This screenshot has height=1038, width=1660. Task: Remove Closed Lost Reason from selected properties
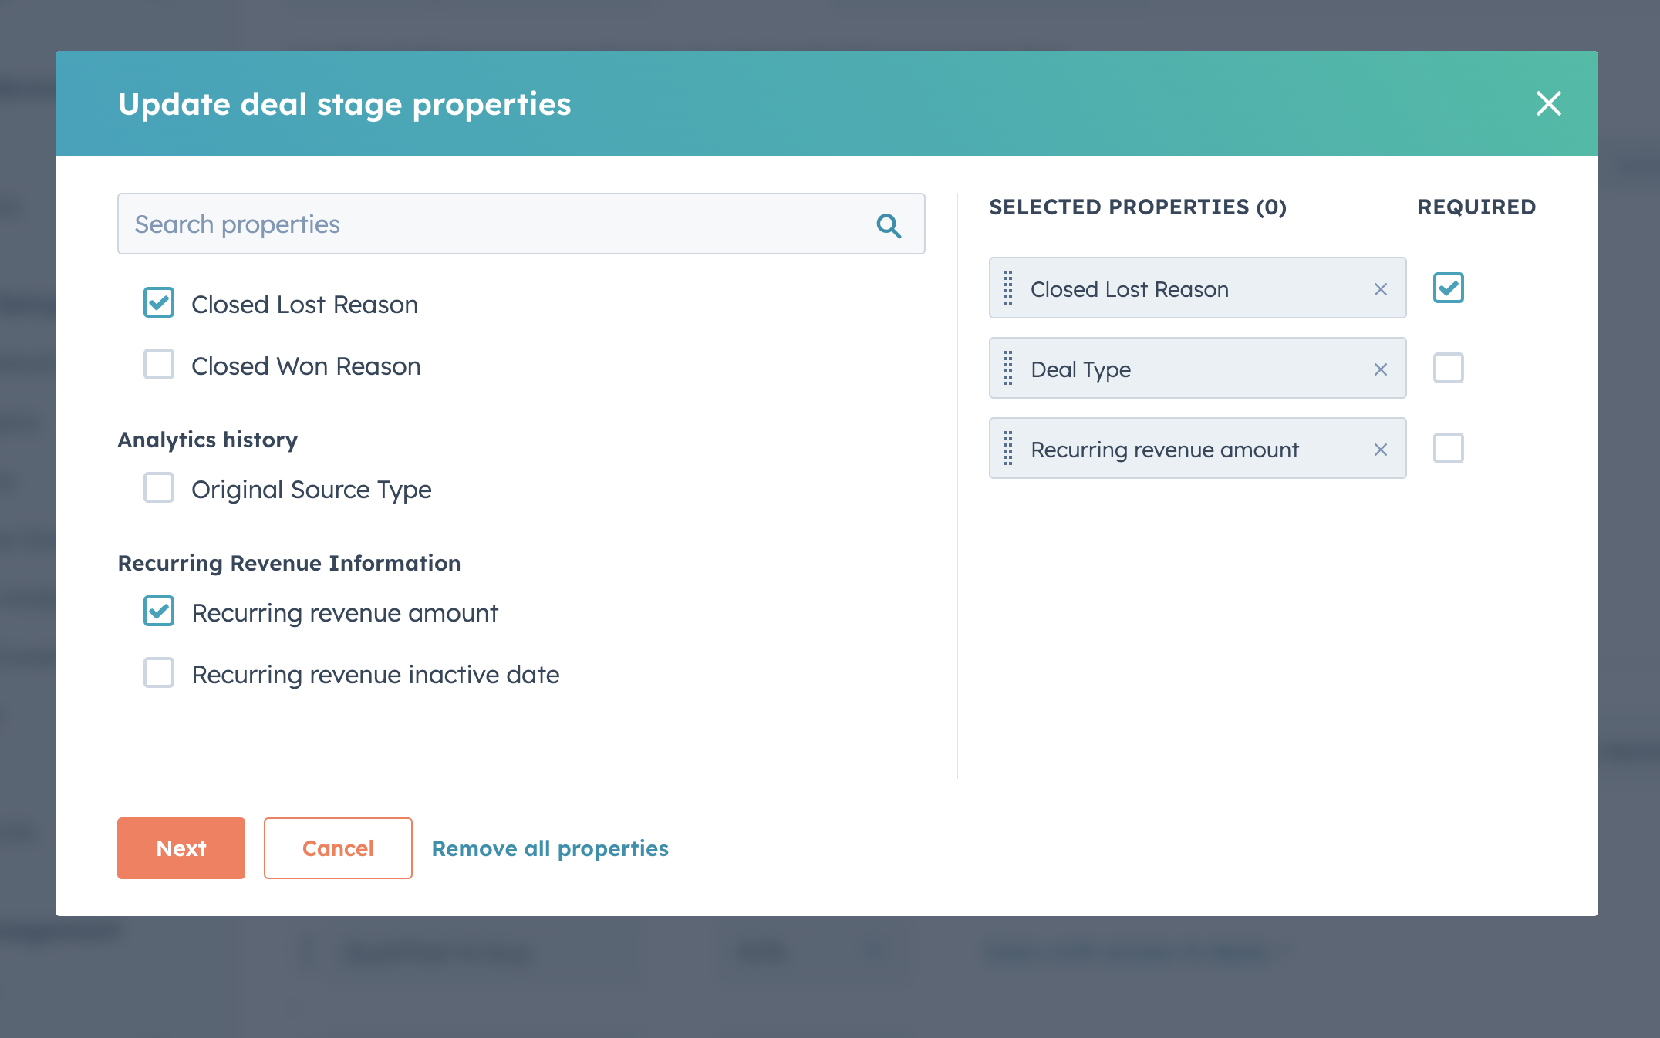[1381, 289]
